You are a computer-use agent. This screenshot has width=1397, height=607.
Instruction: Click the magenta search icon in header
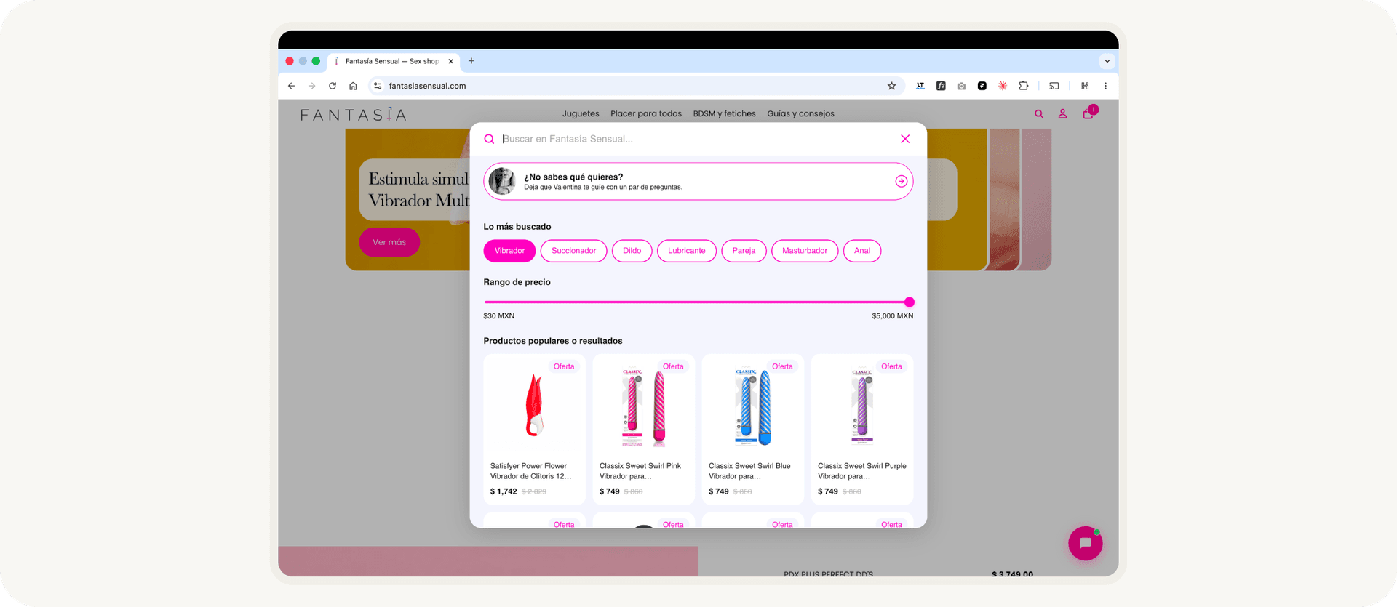pos(1039,113)
